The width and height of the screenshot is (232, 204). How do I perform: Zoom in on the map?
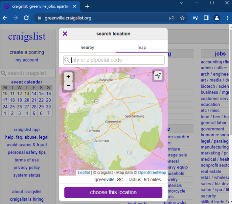68,76
